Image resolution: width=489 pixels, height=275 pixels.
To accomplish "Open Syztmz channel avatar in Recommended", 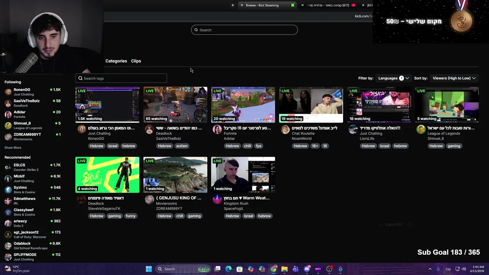I will 8,190.
